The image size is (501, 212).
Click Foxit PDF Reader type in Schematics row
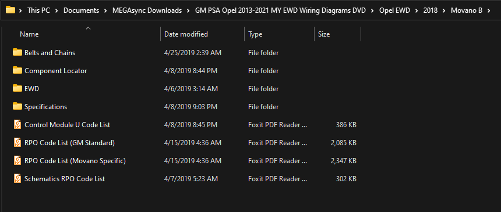click(278, 179)
